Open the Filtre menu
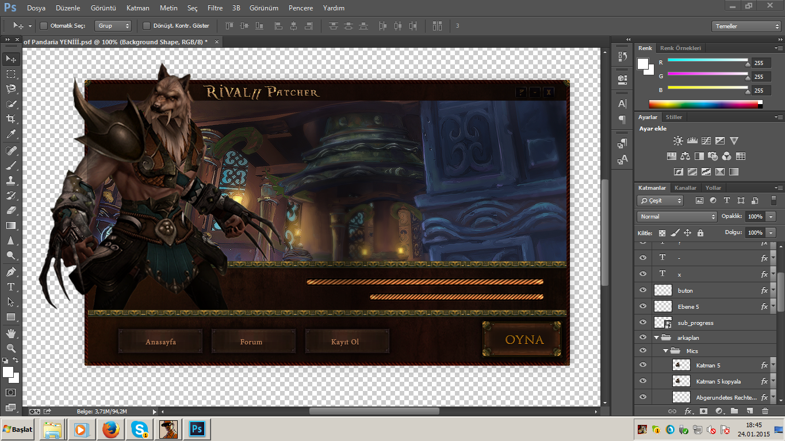The height and width of the screenshot is (441, 785). [215, 8]
